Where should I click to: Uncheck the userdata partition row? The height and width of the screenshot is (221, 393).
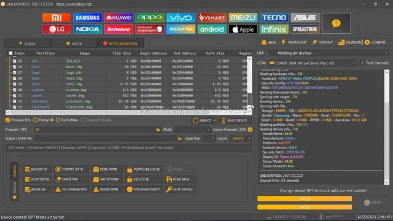pyautogui.click(x=15, y=101)
